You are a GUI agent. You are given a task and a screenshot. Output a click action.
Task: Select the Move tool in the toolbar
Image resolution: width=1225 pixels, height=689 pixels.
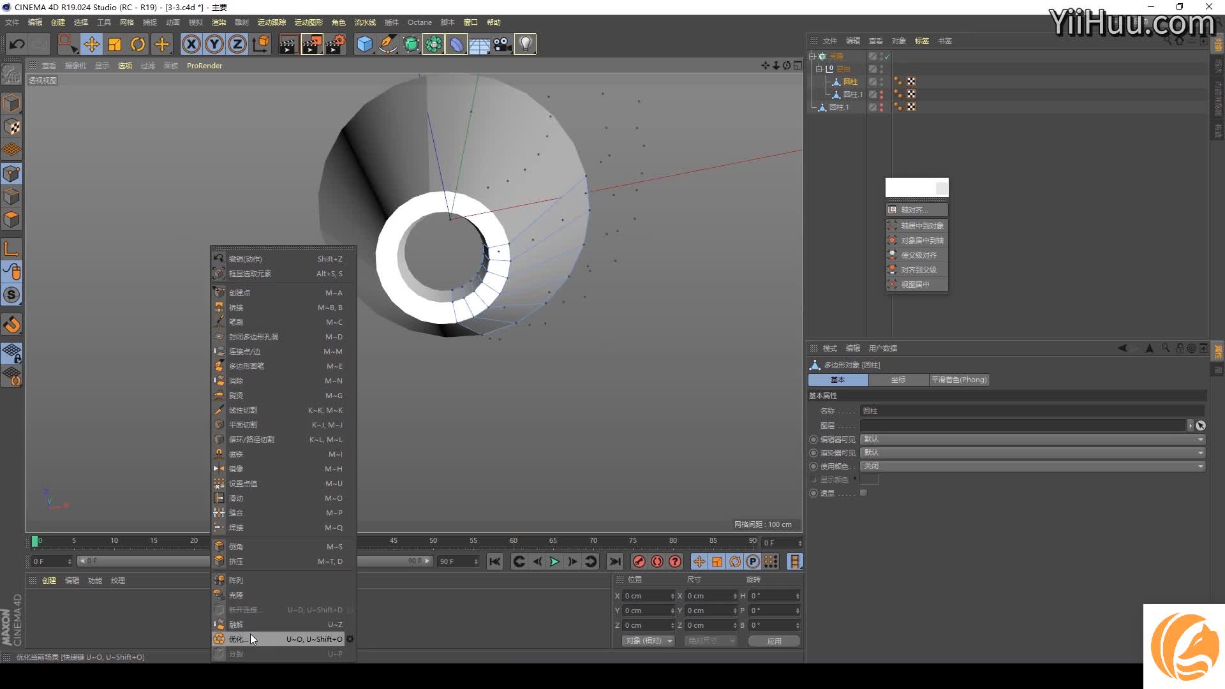[92, 44]
